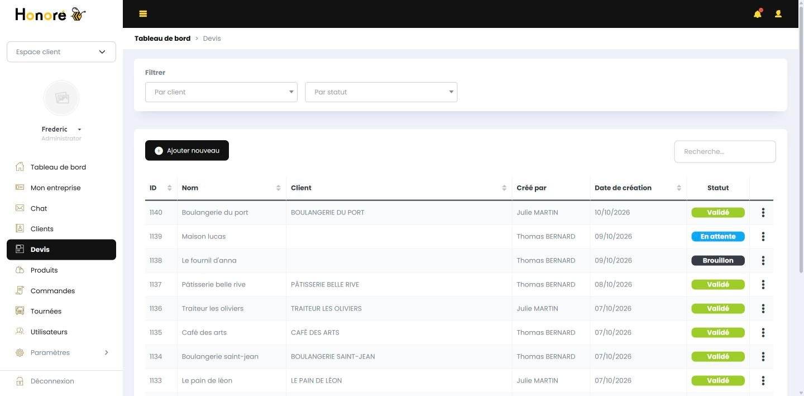Open the Par statut filter dropdown
The height and width of the screenshot is (396, 804).
pos(381,92)
